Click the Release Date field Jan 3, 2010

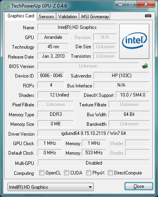click(53, 56)
